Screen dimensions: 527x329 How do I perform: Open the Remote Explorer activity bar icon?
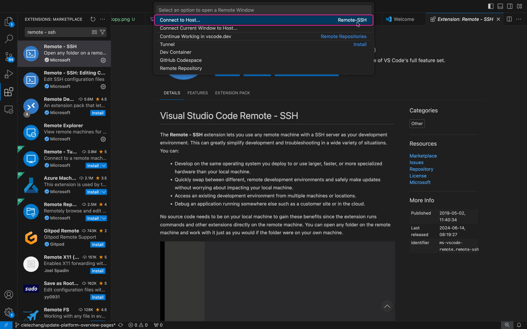(9, 109)
